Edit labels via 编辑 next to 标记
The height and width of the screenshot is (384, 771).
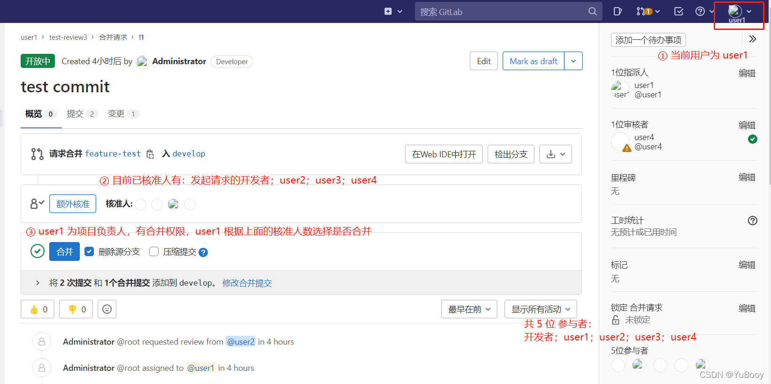pyautogui.click(x=747, y=265)
